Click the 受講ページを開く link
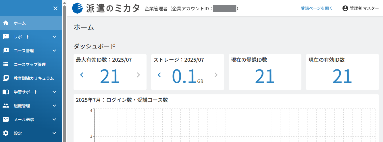This screenshot has width=383, height=142. pyautogui.click(x=317, y=8)
